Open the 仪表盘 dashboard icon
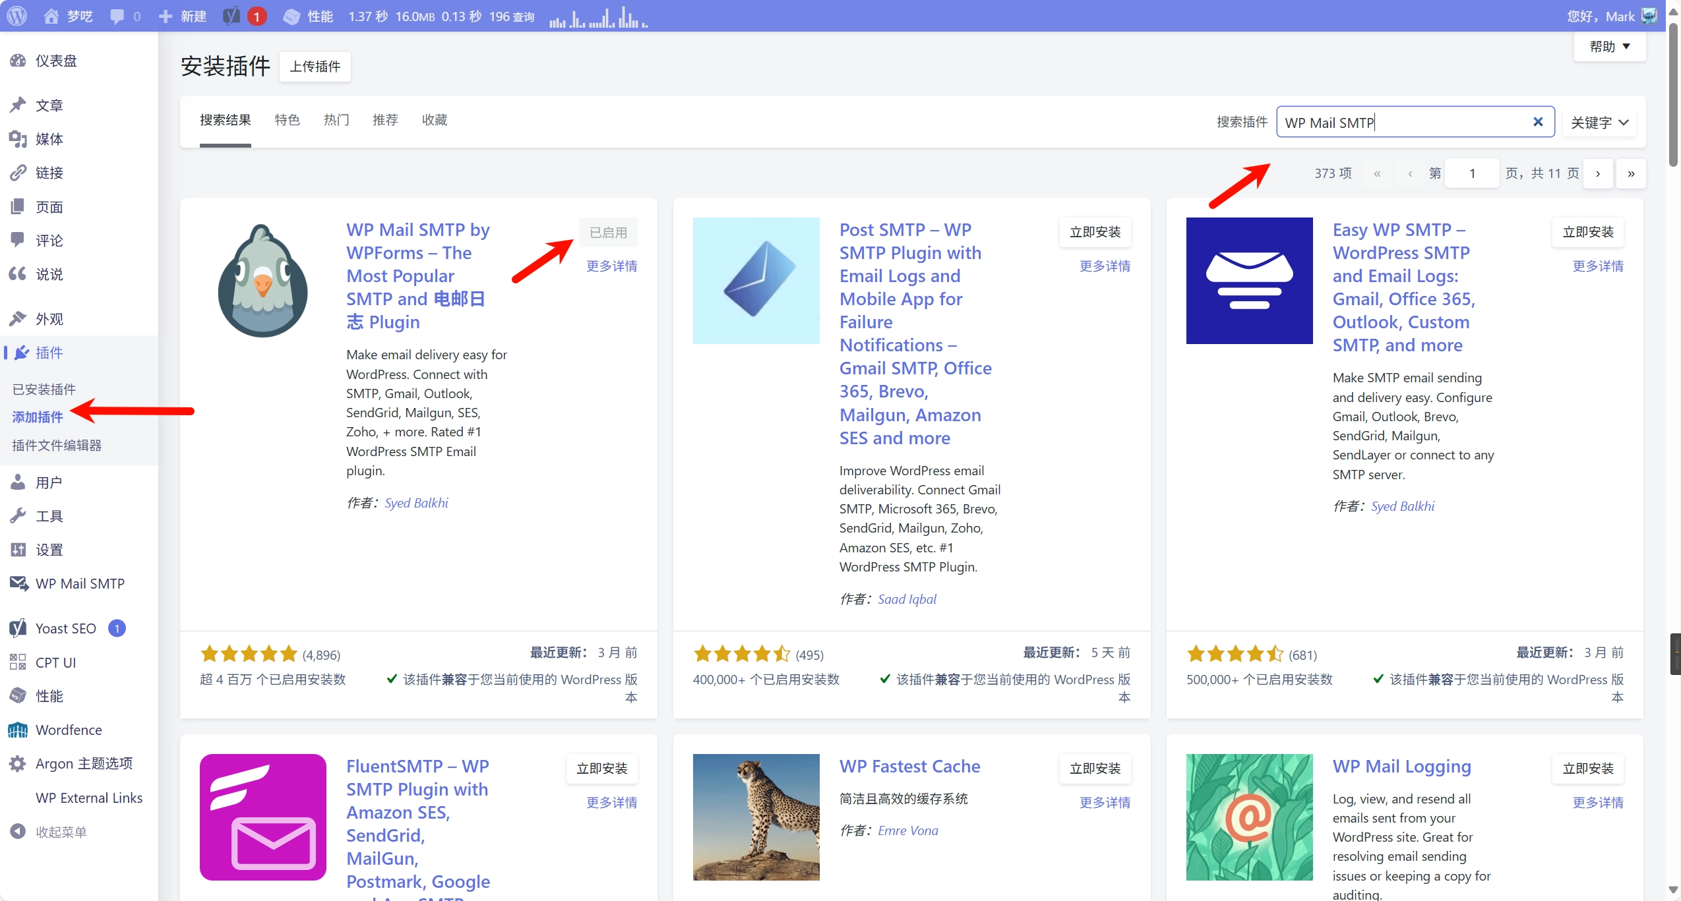This screenshot has width=1681, height=901. (18, 61)
